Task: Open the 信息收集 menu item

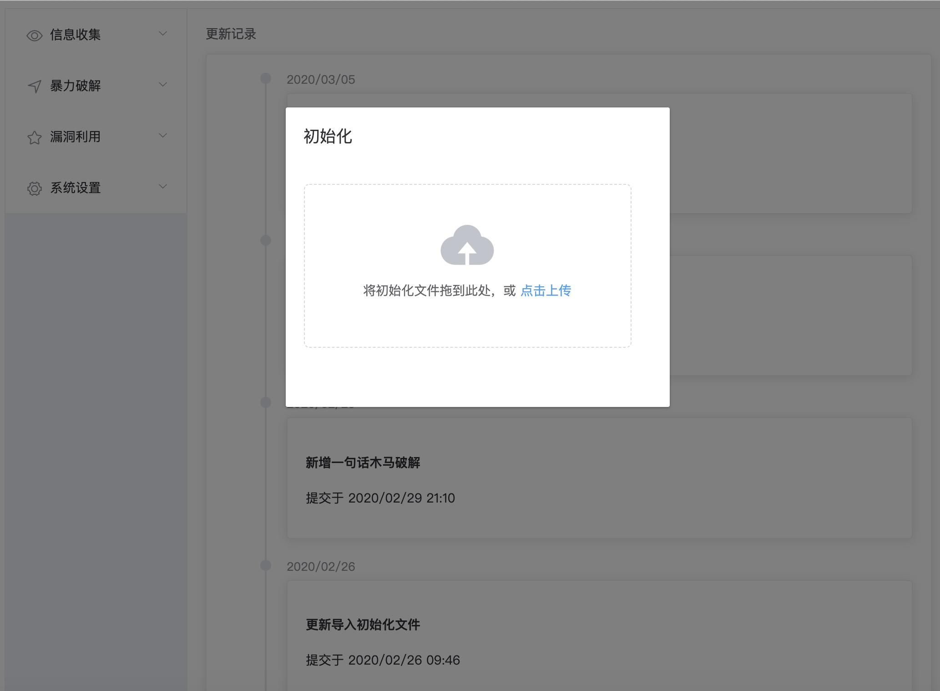Action: (x=76, y=35)
